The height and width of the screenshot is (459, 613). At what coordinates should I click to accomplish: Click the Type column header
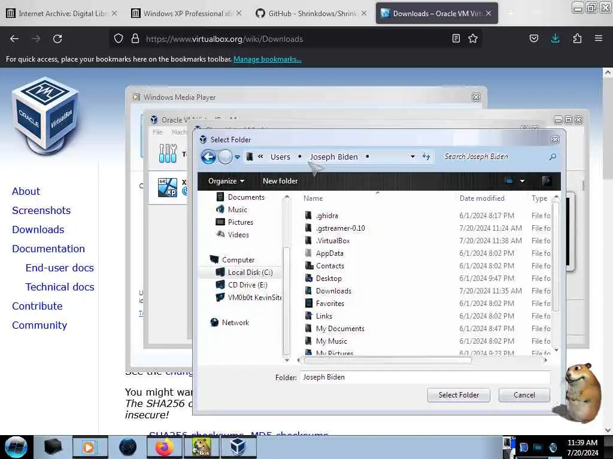click(539, 198)
